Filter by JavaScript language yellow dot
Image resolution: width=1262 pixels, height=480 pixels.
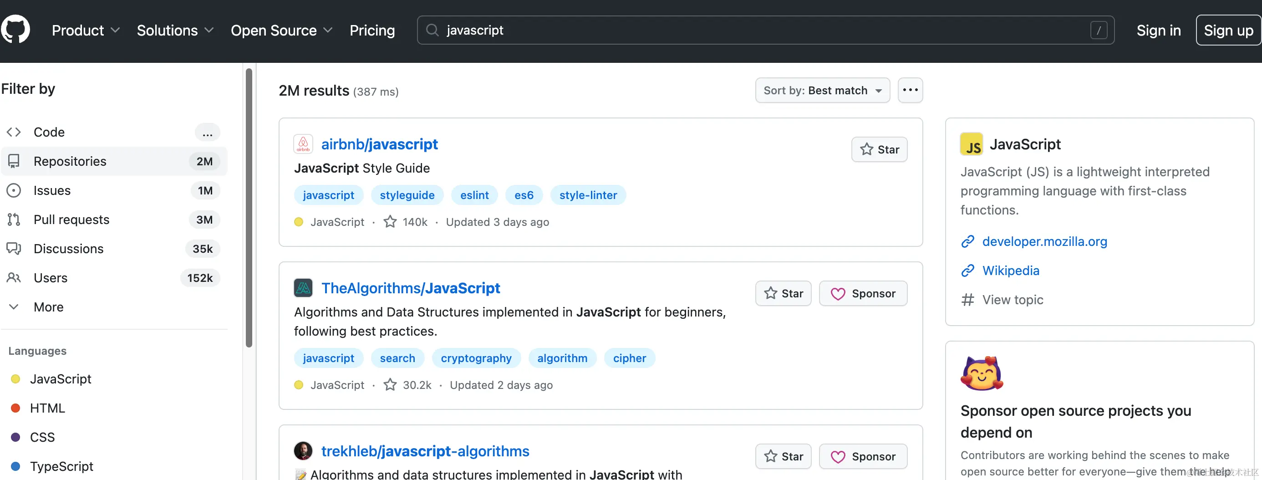click(15, 379)
